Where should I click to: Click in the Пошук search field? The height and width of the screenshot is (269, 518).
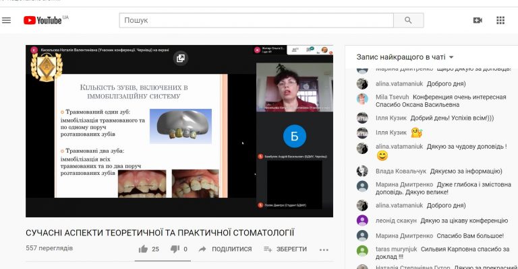pyautogui.click(x=256, y=20)
